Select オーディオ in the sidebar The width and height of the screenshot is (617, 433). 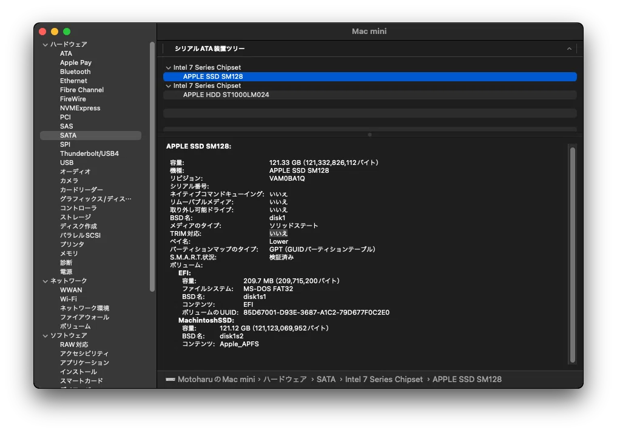point(75,172)
